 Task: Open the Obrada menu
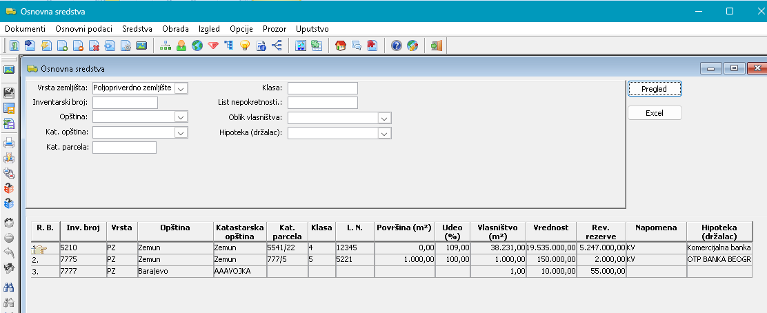tap(176, 29)
